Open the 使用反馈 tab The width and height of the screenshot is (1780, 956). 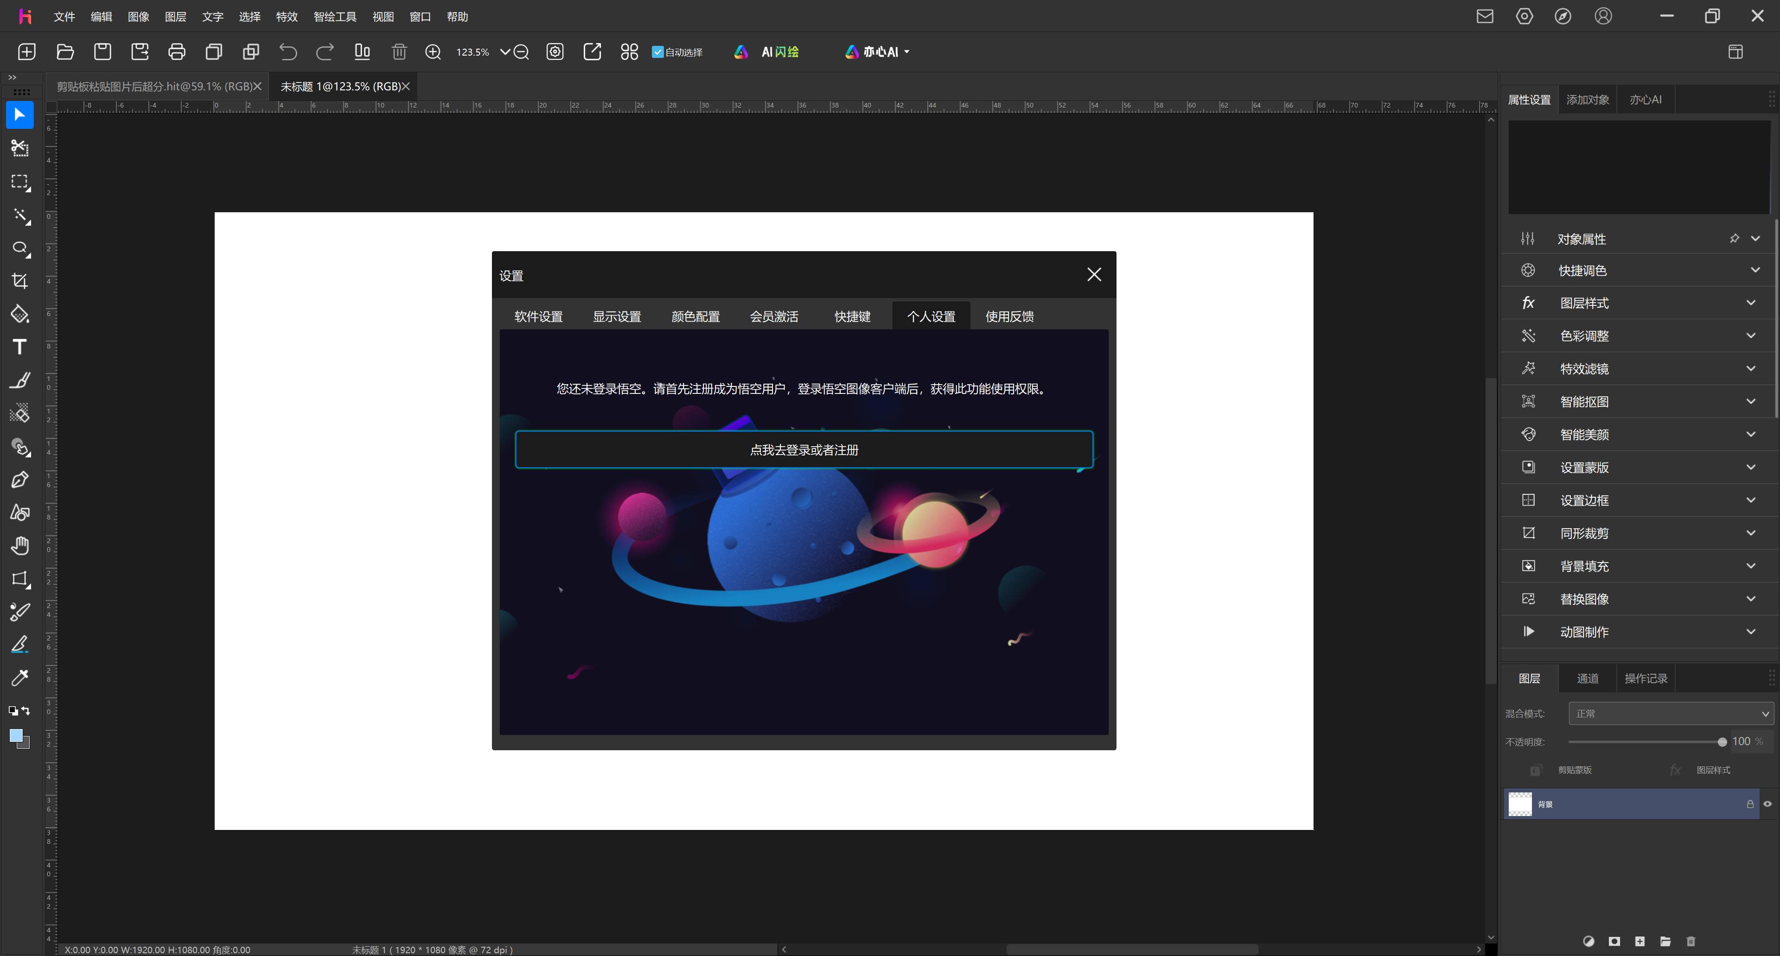click(1009, 317)
